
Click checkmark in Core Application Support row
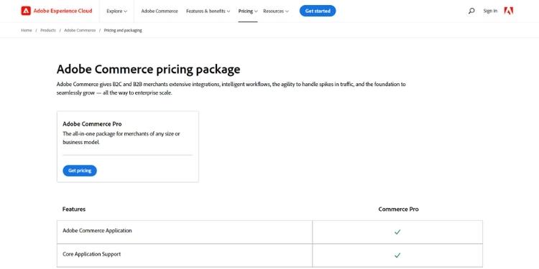click(397, 255)
